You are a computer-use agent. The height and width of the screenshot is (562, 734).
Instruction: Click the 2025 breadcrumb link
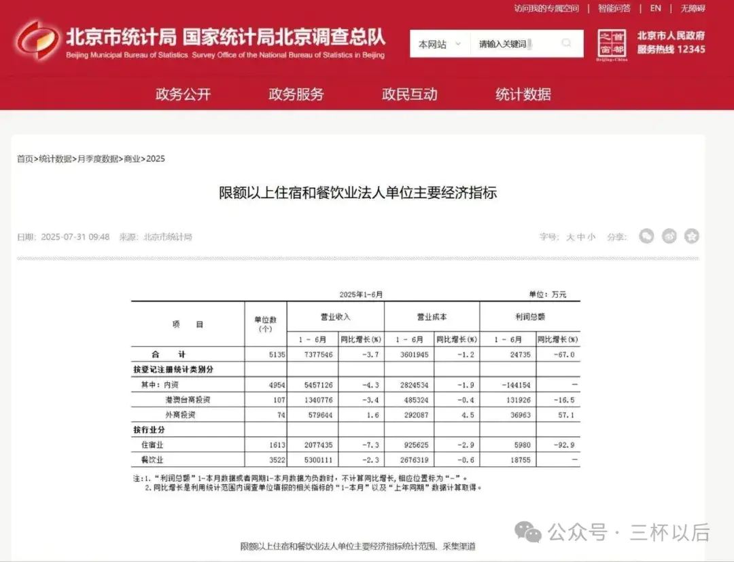click(x=156, y=159)
